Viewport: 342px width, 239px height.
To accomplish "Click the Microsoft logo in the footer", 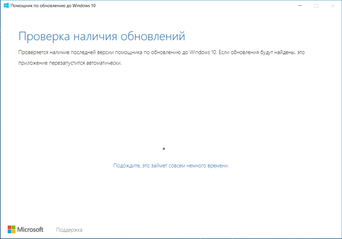I will [25, 229].
